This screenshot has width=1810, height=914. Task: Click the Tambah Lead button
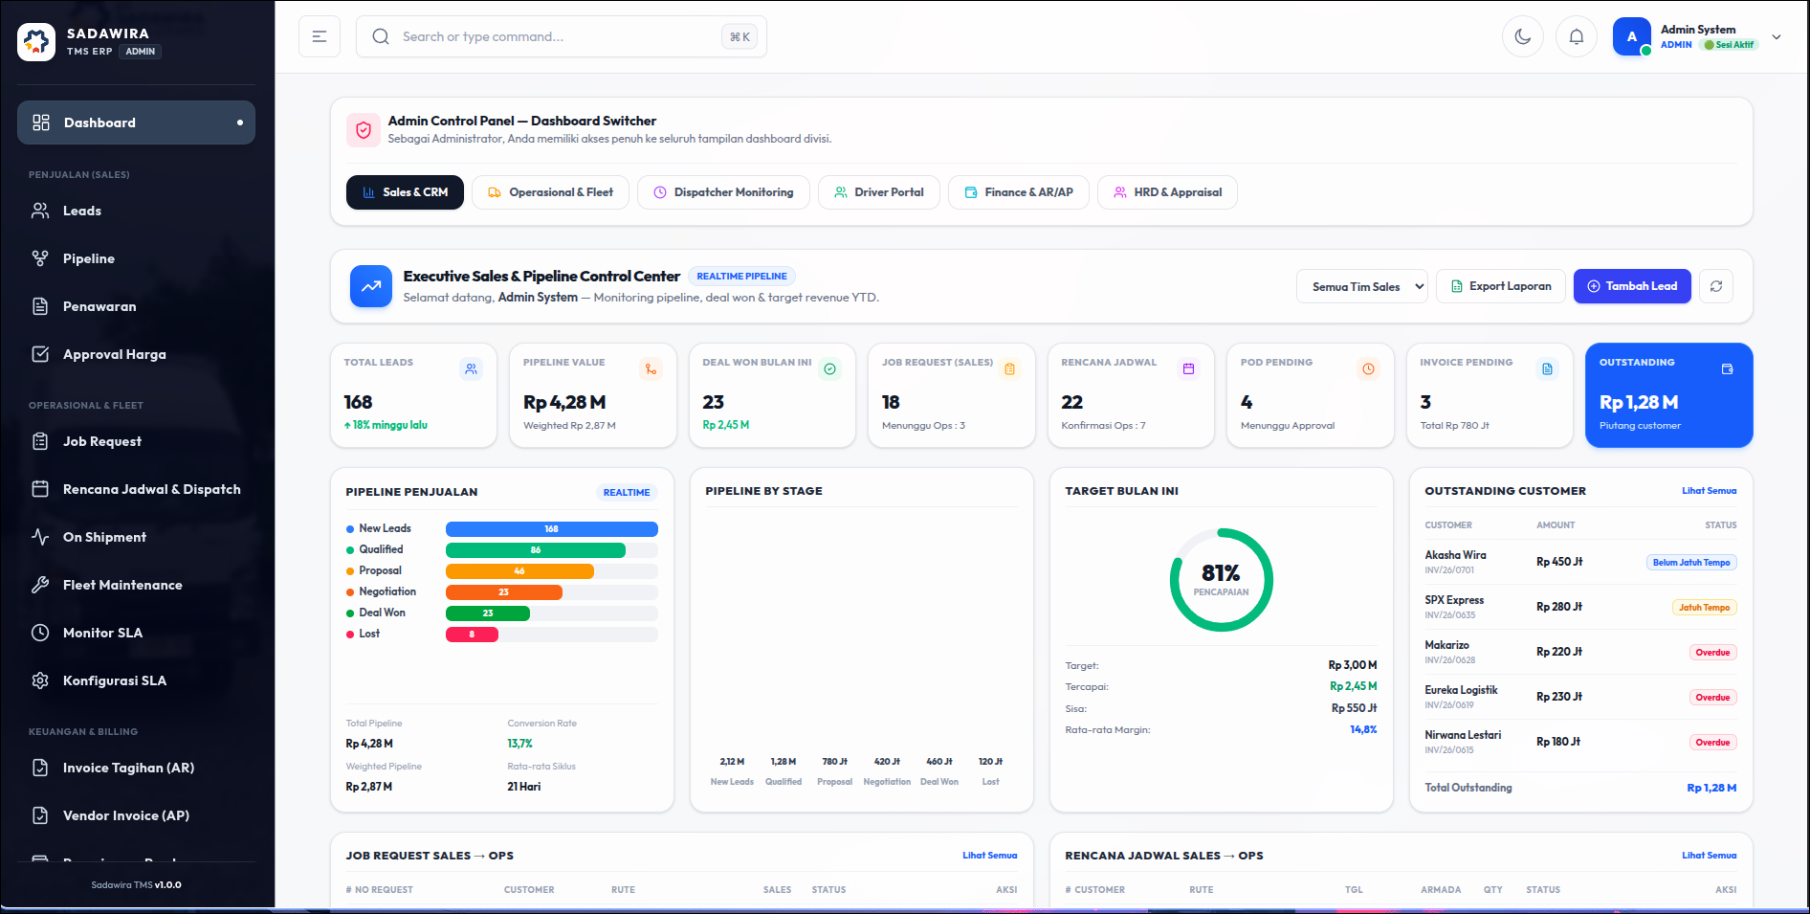[1632, 286]
